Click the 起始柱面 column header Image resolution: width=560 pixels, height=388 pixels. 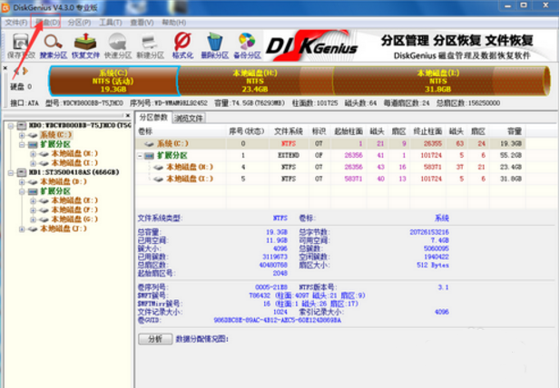click(x=349, y=131)
